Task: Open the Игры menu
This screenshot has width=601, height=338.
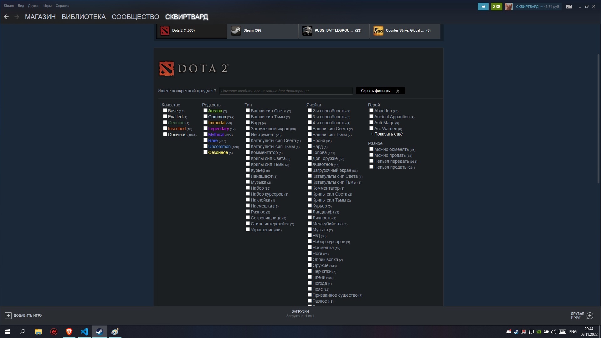Action: (48, 6)
